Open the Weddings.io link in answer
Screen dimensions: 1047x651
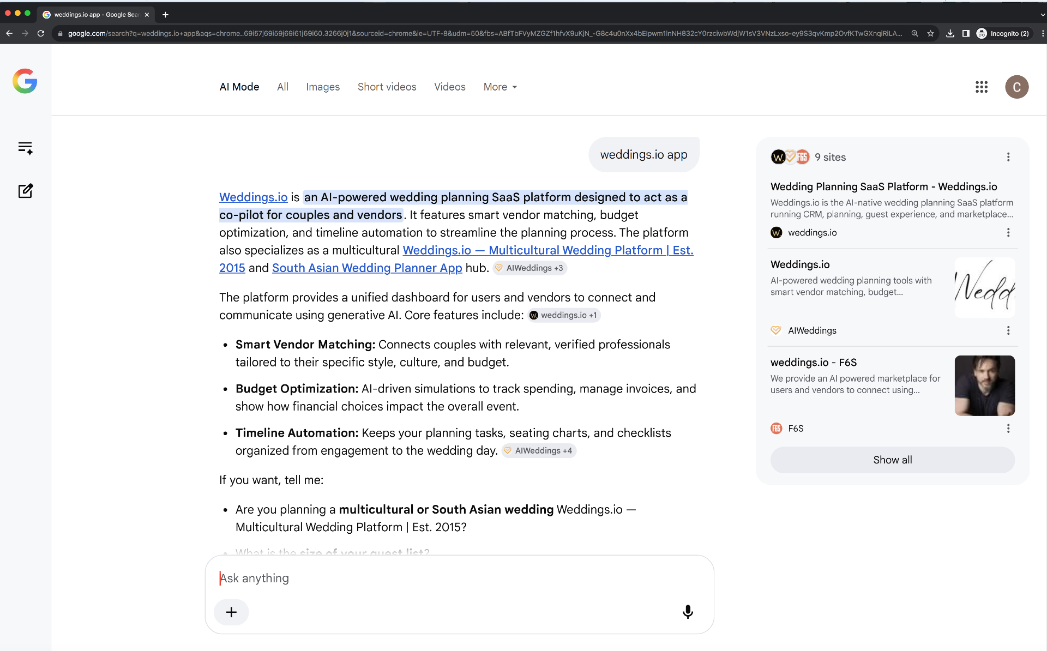pyautogui.click(x=253, y=197)
